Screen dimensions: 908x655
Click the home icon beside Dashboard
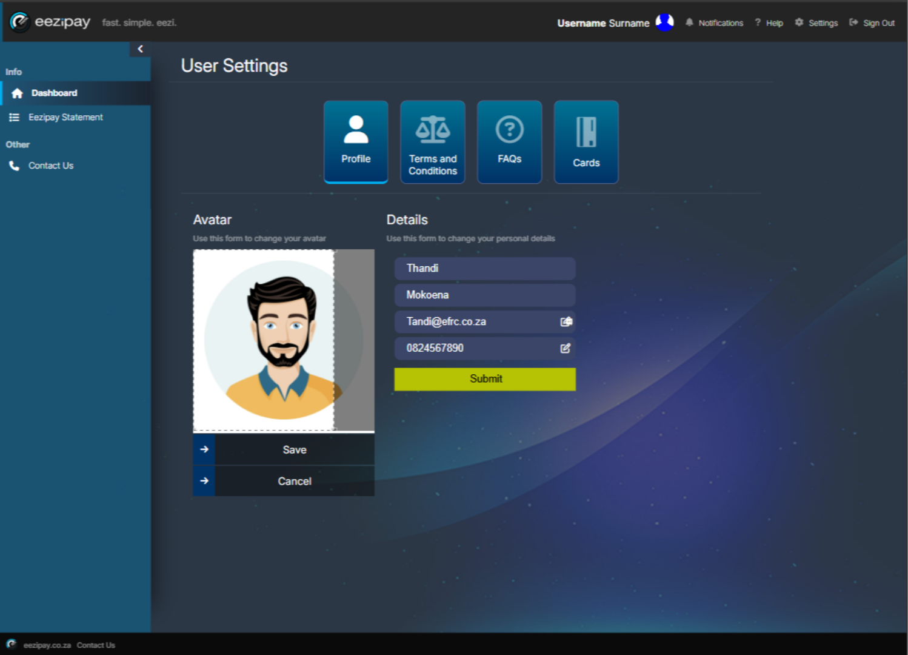[17, 93]
